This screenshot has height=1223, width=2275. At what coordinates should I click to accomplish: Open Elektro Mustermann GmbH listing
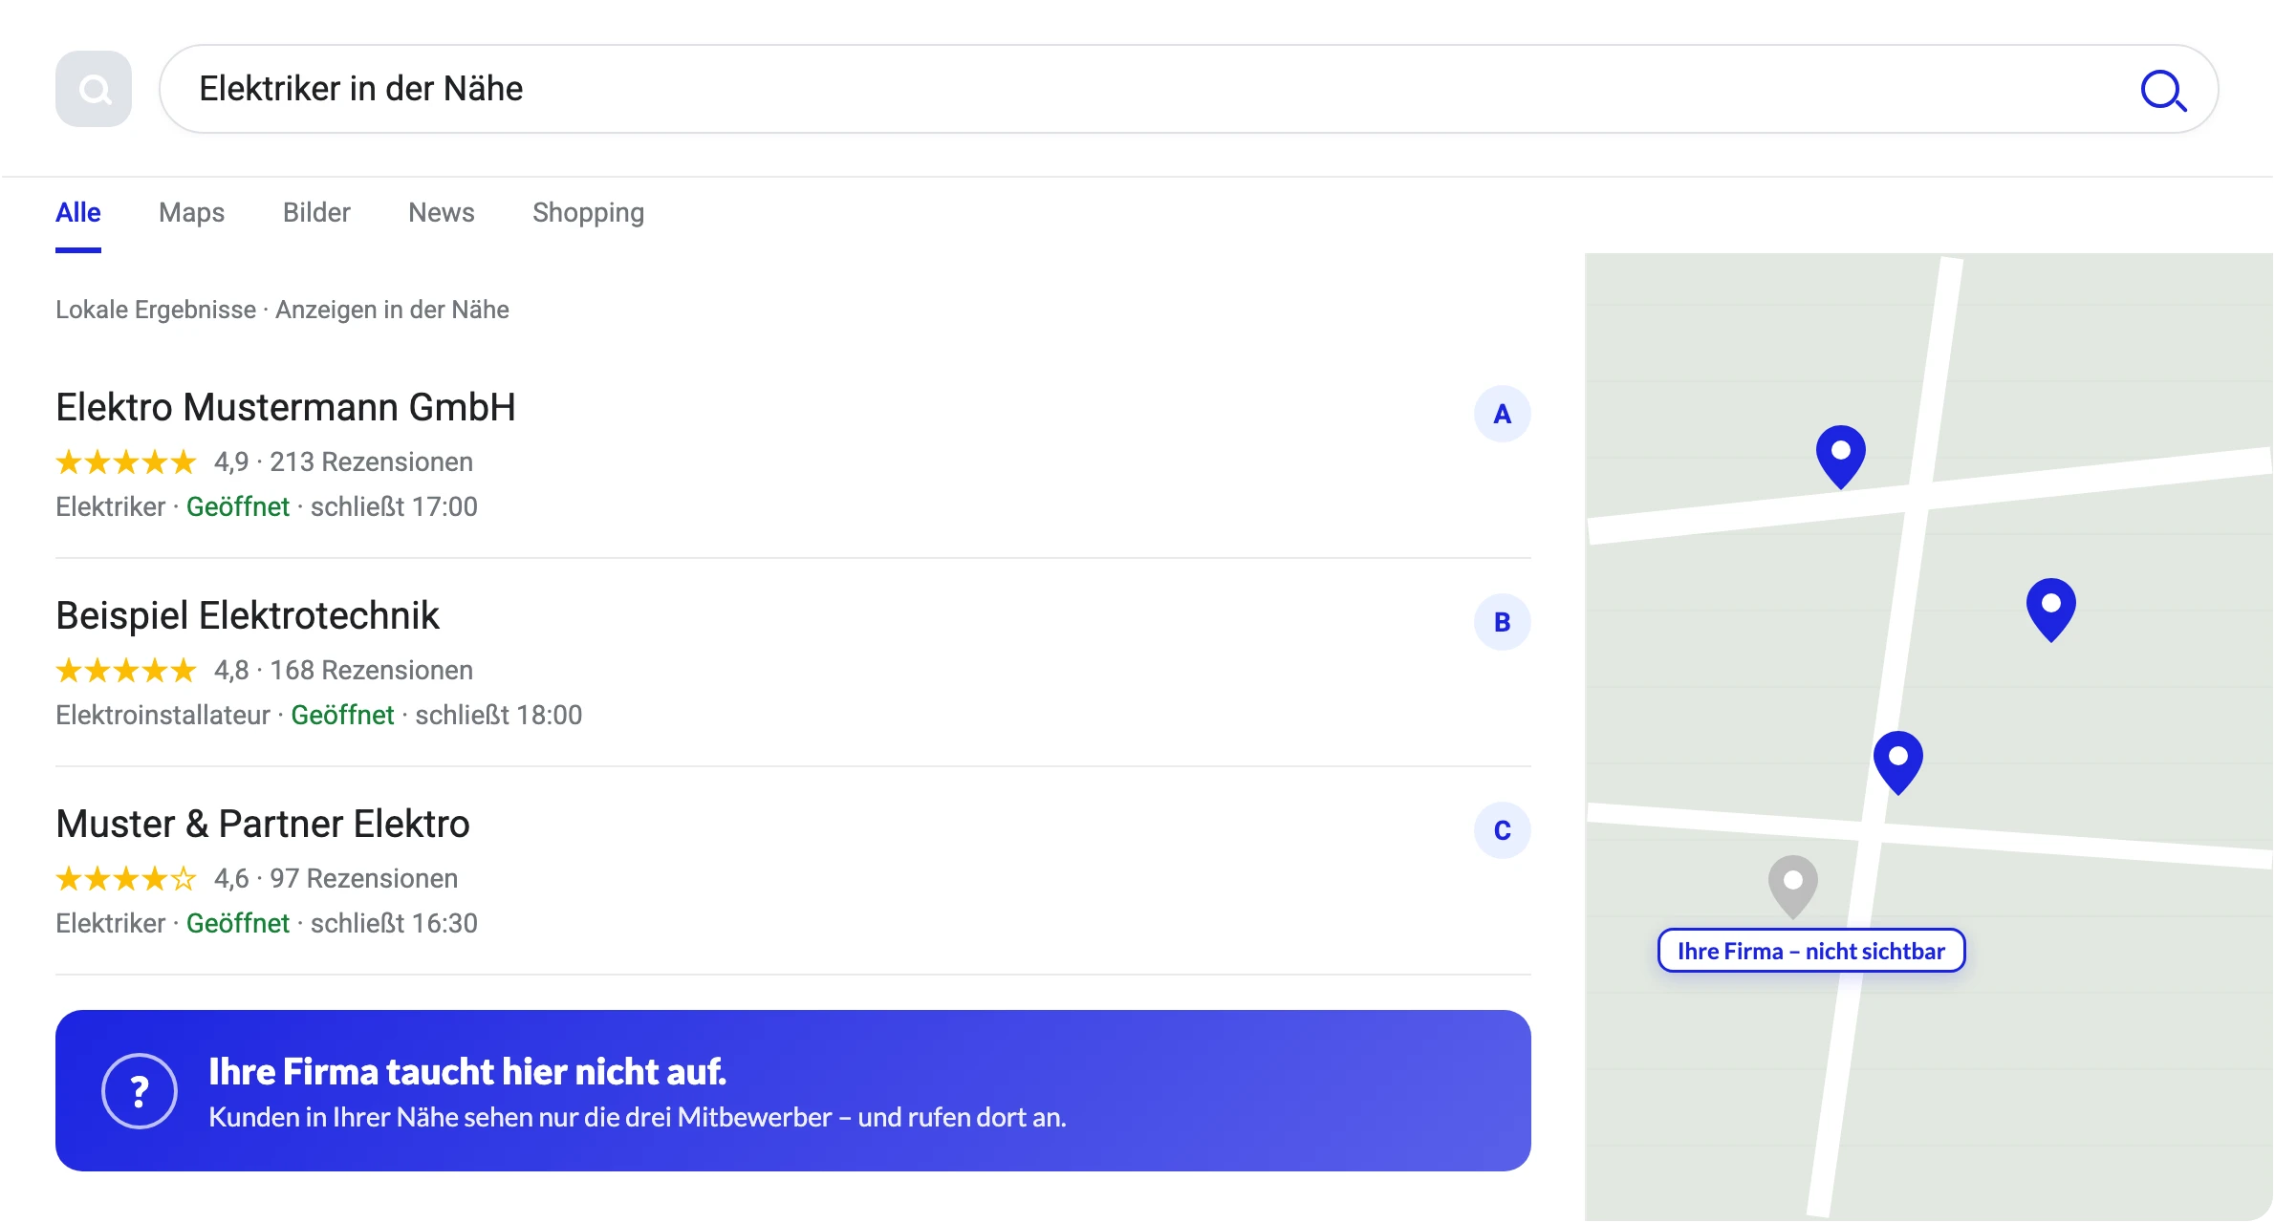pos(286,407)
